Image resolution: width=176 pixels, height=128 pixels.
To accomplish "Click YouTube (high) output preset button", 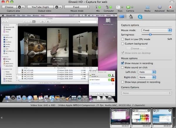I will tap(40, 7).
